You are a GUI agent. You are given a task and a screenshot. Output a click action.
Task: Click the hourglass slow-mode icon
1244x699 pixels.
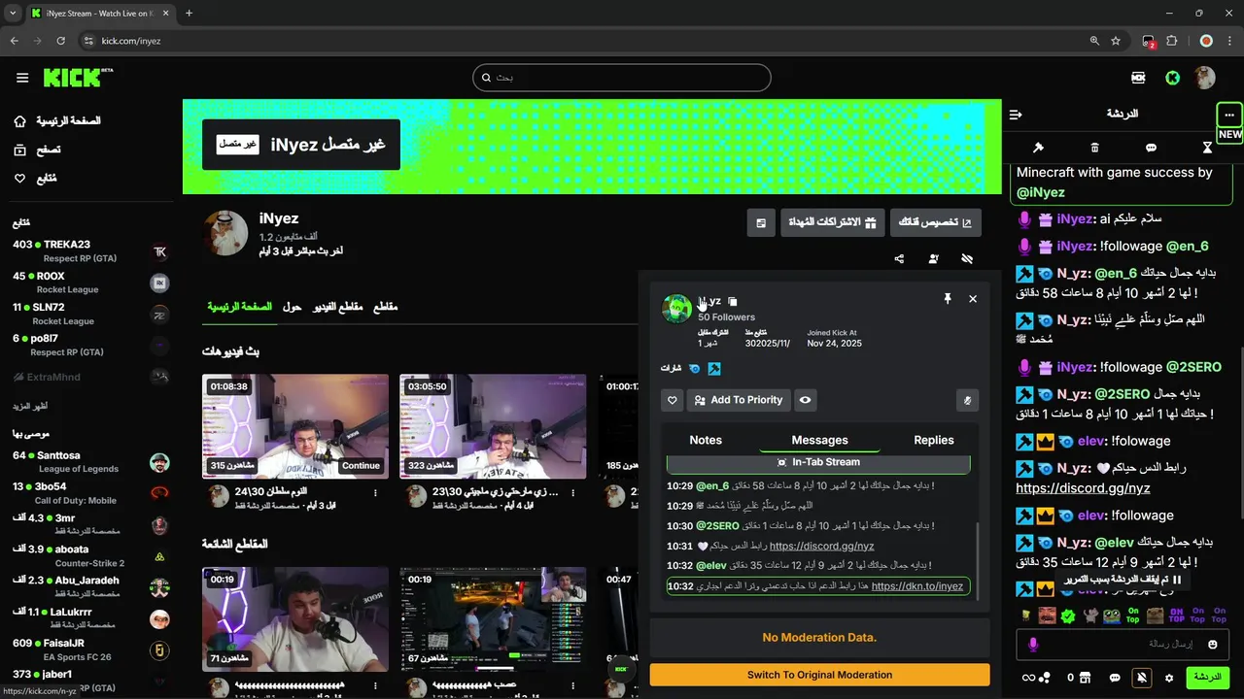point(1207,148)
